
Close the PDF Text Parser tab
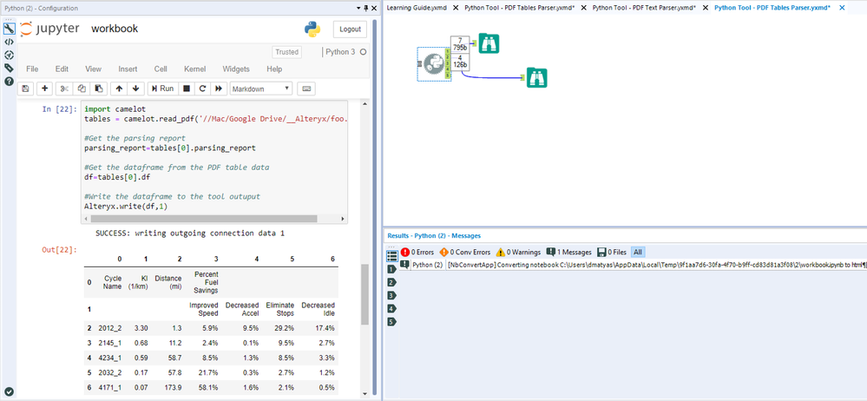point(706,8)
